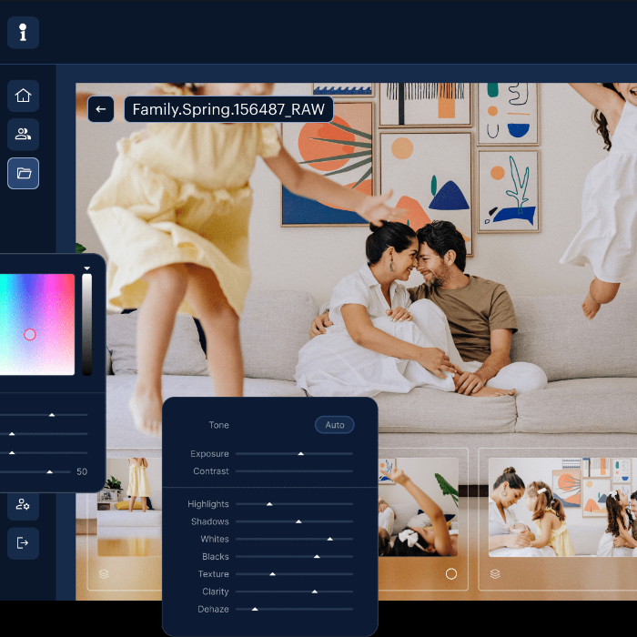The height and width of the screenshot is (637, 637).
Task: Toggle the selection circle on the middle thumbnail
Action: (x=450, y=574)
